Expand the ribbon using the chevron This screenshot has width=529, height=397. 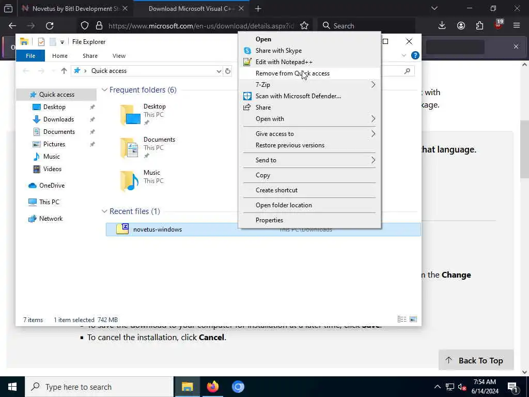(404, 55)
